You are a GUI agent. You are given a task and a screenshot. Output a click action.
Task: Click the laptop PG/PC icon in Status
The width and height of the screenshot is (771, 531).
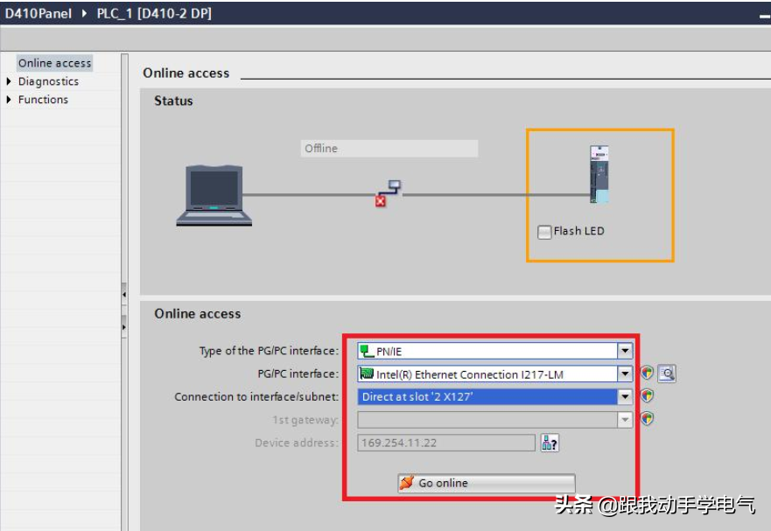click(214, 195)
